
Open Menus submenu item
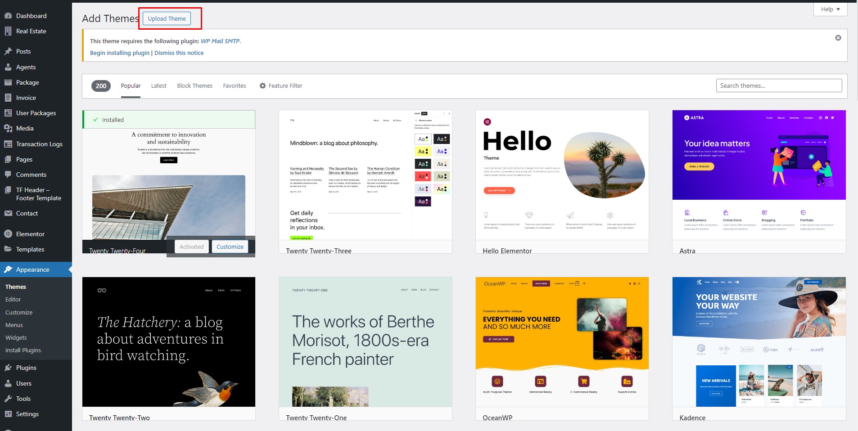coord(14,325)
